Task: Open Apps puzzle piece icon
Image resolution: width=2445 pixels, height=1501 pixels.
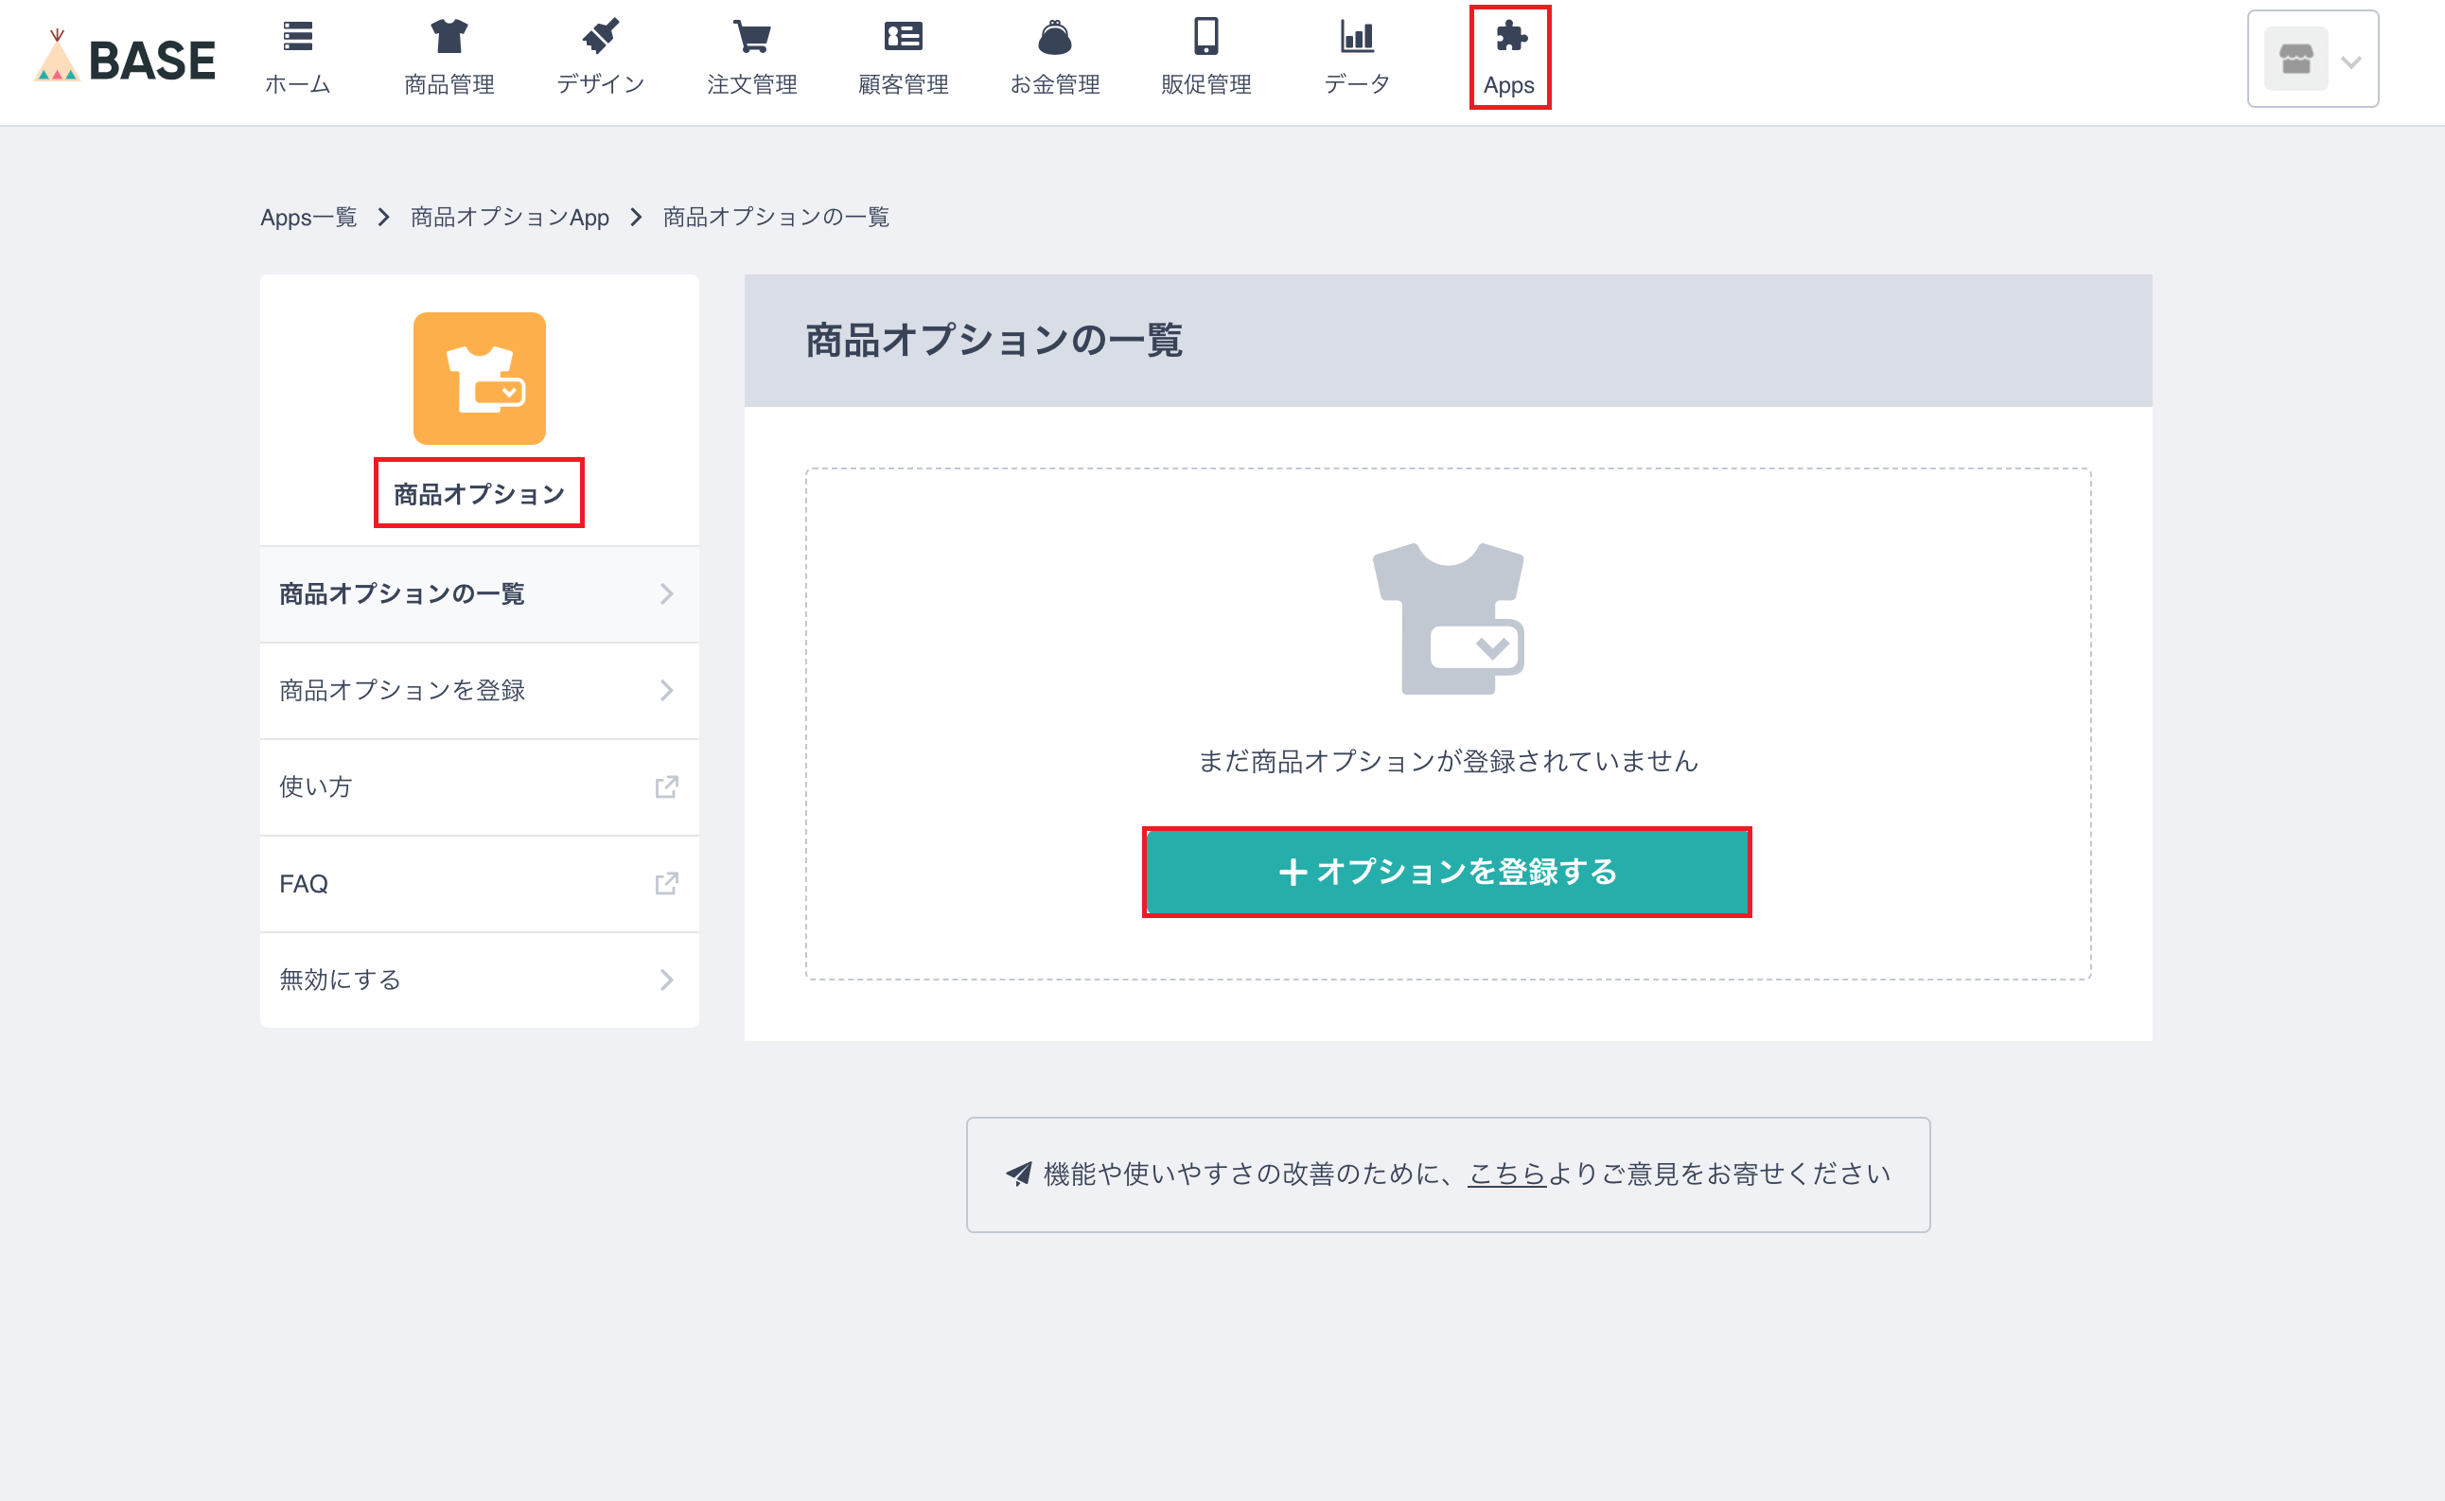Action: pos(1509,37)
